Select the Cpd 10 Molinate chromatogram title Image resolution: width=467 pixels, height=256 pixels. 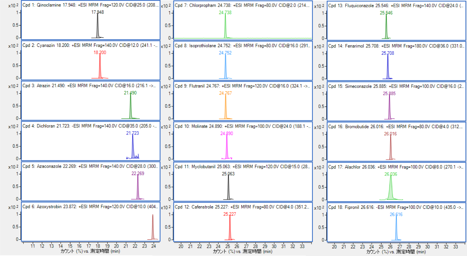(243, 126)
